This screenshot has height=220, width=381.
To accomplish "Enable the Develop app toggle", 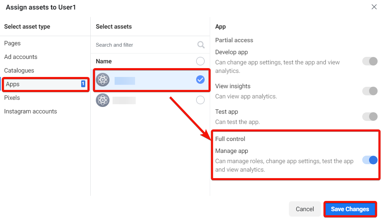I will point(370,62).
